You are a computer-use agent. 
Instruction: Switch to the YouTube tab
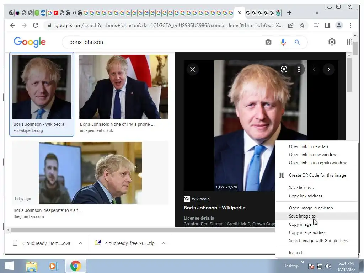point(55,13)
